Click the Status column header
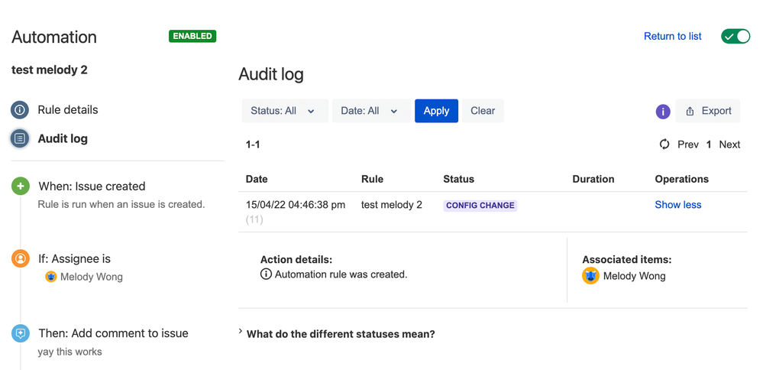 [458, 179]
